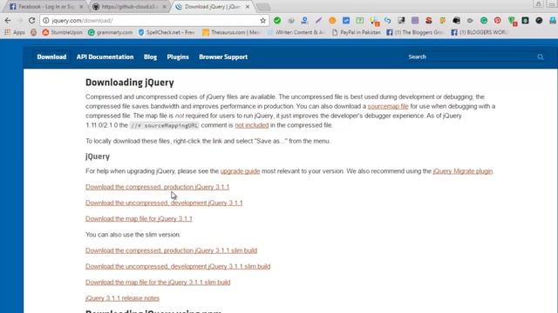Click the site search magnifier icon
This screenshot has width=558, height=313.
tap(541, 57)
